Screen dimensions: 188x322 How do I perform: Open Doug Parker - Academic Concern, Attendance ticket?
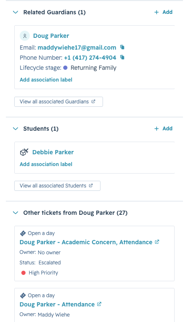click(x=86, y=242)
